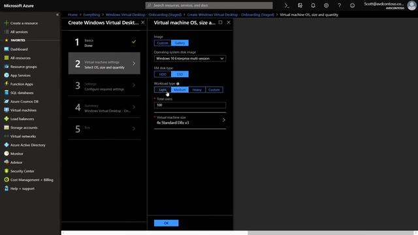Screen dimensions: 418x235
Task: Collapse the left sidebar with the chevron icon
Action: [x=57, y=14]
